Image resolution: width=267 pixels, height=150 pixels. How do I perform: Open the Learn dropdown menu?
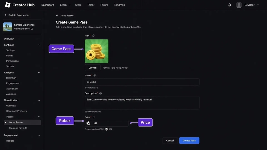point(65,5)
